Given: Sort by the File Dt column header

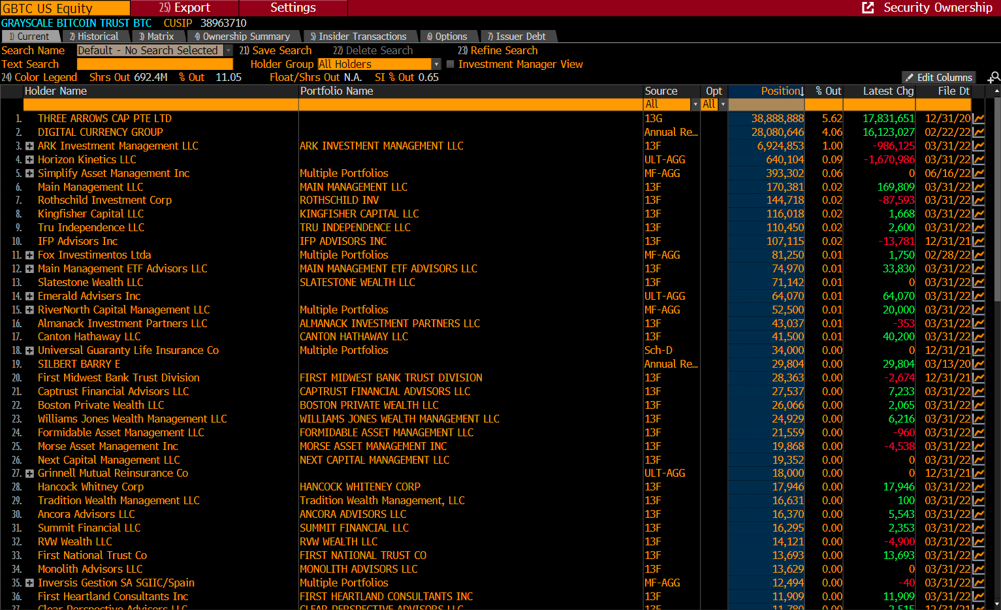Looking at the screenshot, I should (944, 91).
